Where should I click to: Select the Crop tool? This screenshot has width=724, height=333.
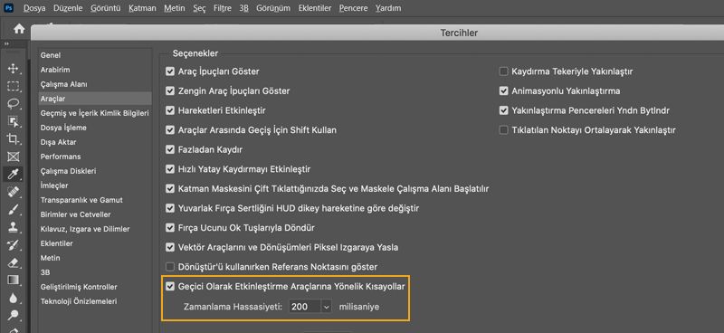click(x=13, y=139)
